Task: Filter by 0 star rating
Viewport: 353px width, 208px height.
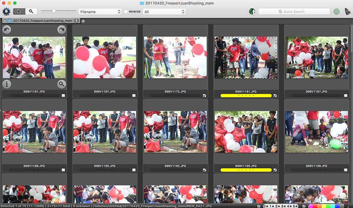Action: [x=266, y=206]
